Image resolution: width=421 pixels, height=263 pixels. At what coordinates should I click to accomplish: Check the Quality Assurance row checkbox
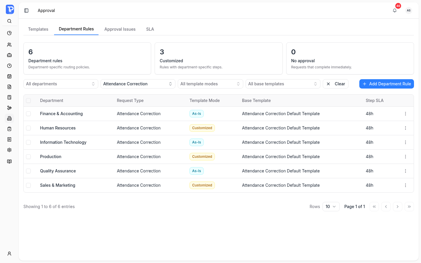click(x=28, y=171)
